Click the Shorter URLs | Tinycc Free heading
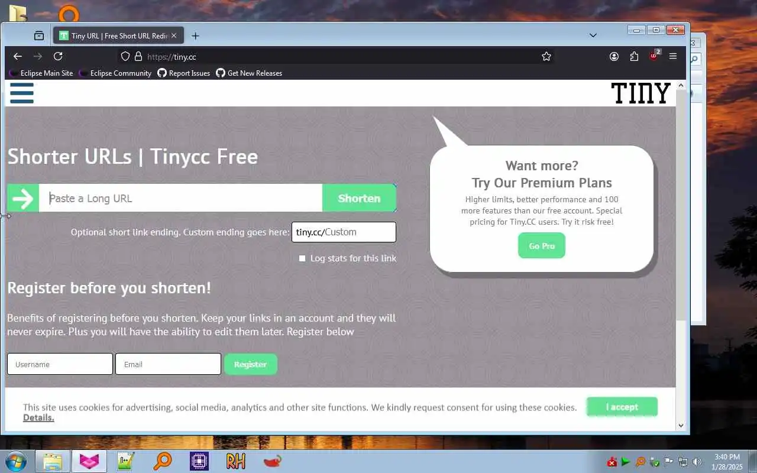Image resolution: width=757 pixels, height=473 pixels. 132,157
